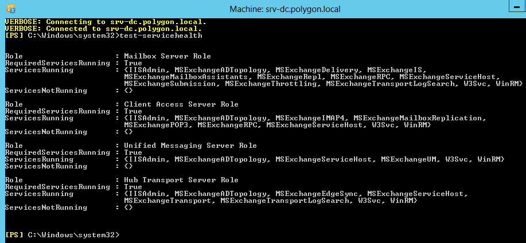Click RequiredServicesRunning label of Unified Messaging Role
Viewport: 526px width, 243px height.
tap(57, 152)
